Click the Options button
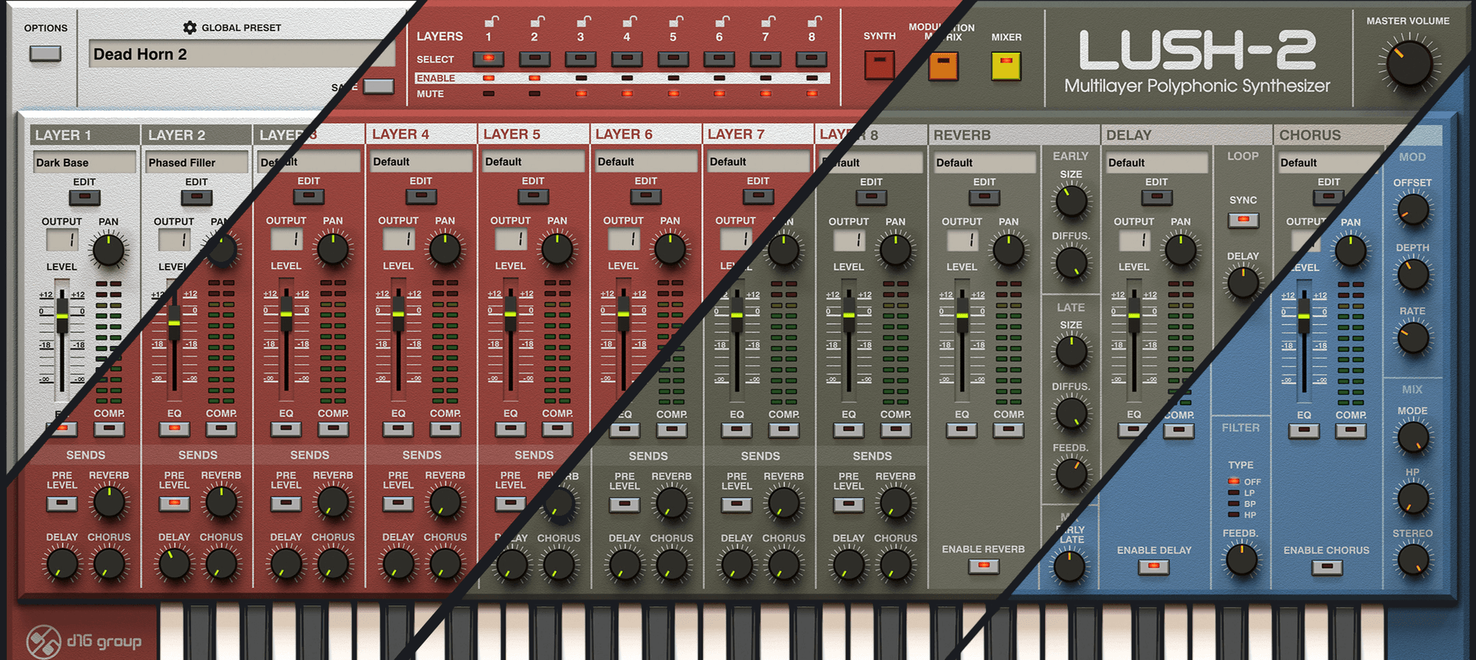1476x660 pixels. (46, 54)
